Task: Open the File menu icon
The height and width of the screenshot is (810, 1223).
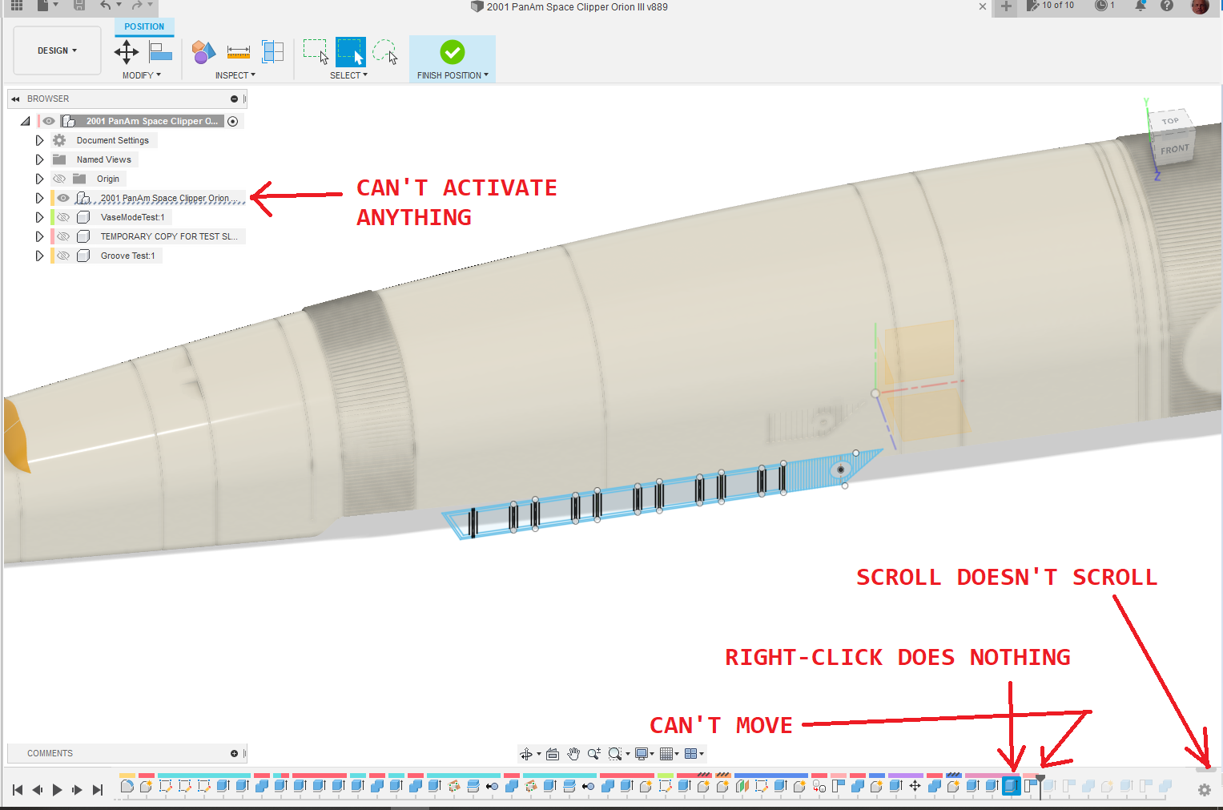Action: point(42,5)
